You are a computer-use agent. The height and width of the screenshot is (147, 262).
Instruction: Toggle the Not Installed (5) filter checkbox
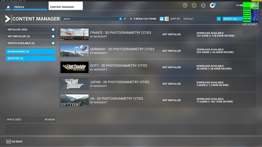[53, 36]
